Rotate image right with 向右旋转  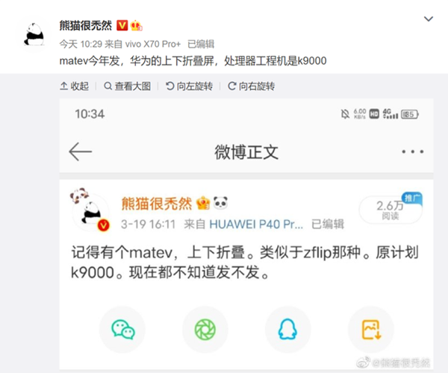point(251,86)
